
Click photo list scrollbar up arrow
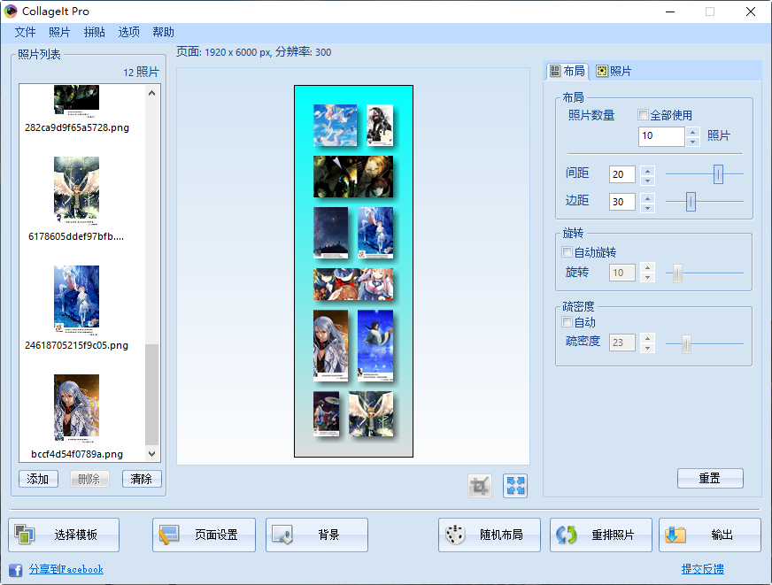[151, 93]
